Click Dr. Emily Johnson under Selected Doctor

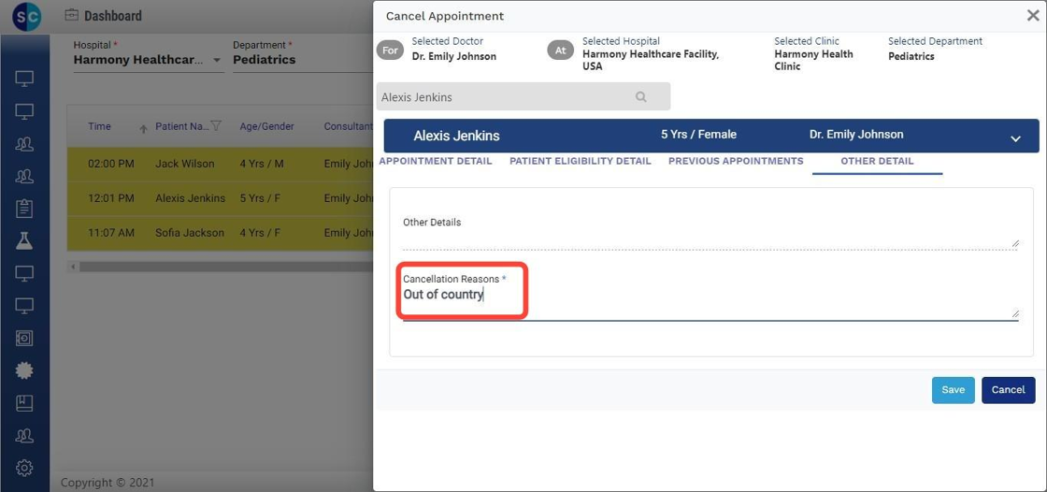pos(454,57)
